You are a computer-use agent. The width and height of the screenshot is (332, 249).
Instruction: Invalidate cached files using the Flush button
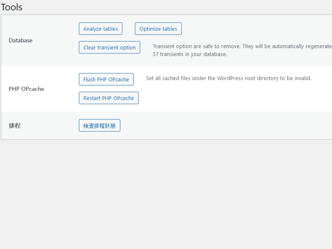pos(106,79)
